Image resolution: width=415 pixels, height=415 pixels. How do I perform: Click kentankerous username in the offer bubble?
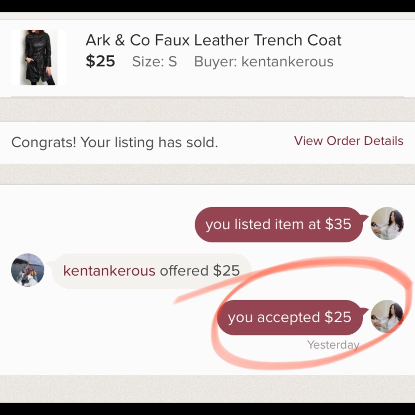pyautogui.click(x=109, y=271)
